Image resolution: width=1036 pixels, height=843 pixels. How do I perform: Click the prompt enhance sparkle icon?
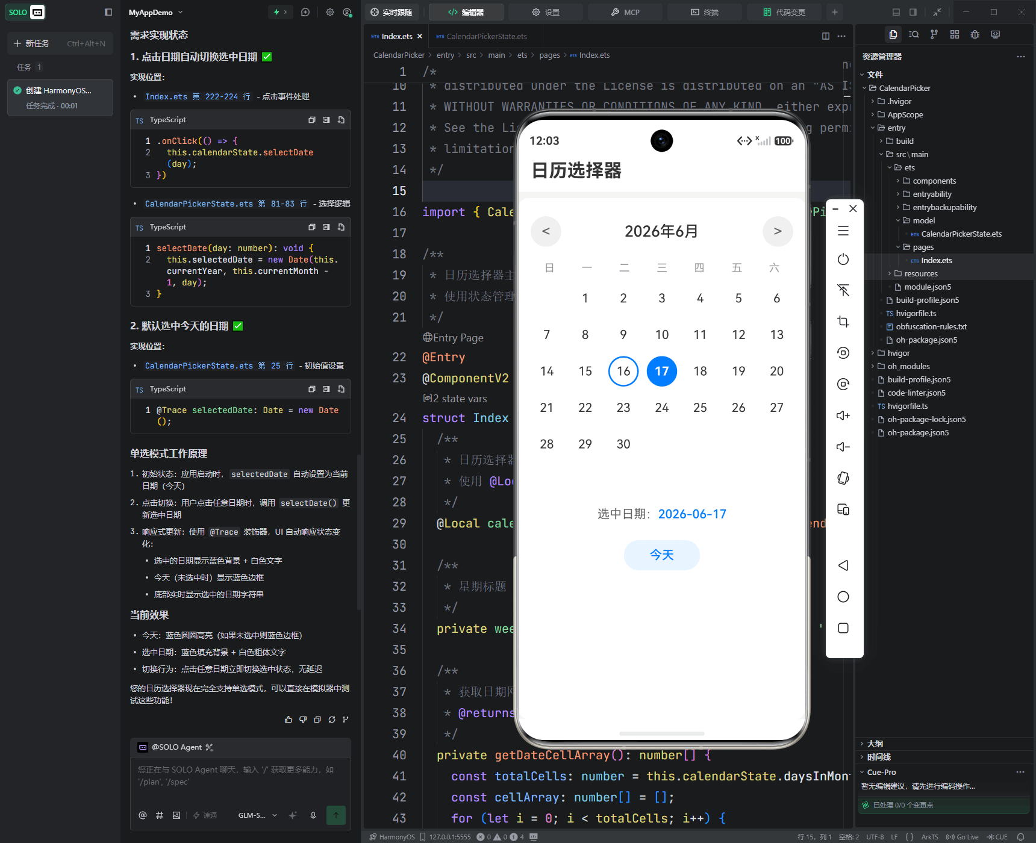coord(293,815)
